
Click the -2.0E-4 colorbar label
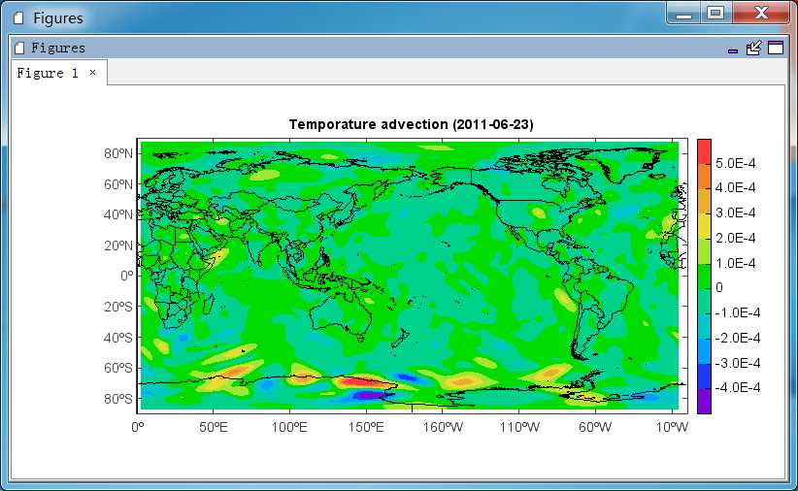pos(738,338)
